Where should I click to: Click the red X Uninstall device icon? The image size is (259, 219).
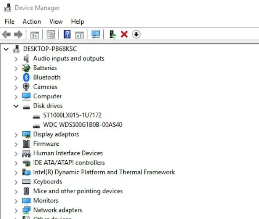tap(124, 34)
